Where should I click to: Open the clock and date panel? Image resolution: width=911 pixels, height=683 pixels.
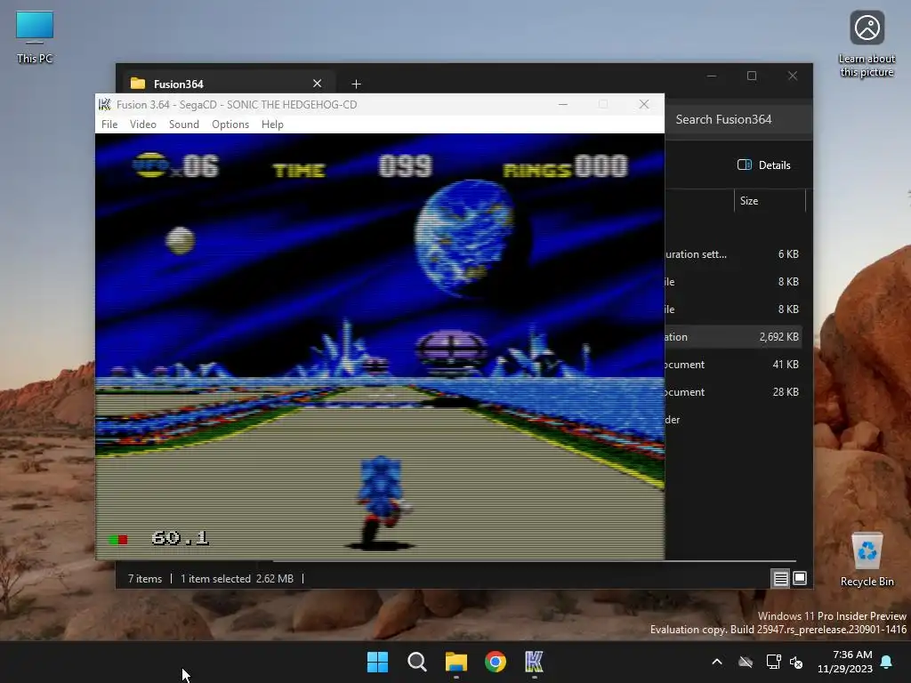845,662
